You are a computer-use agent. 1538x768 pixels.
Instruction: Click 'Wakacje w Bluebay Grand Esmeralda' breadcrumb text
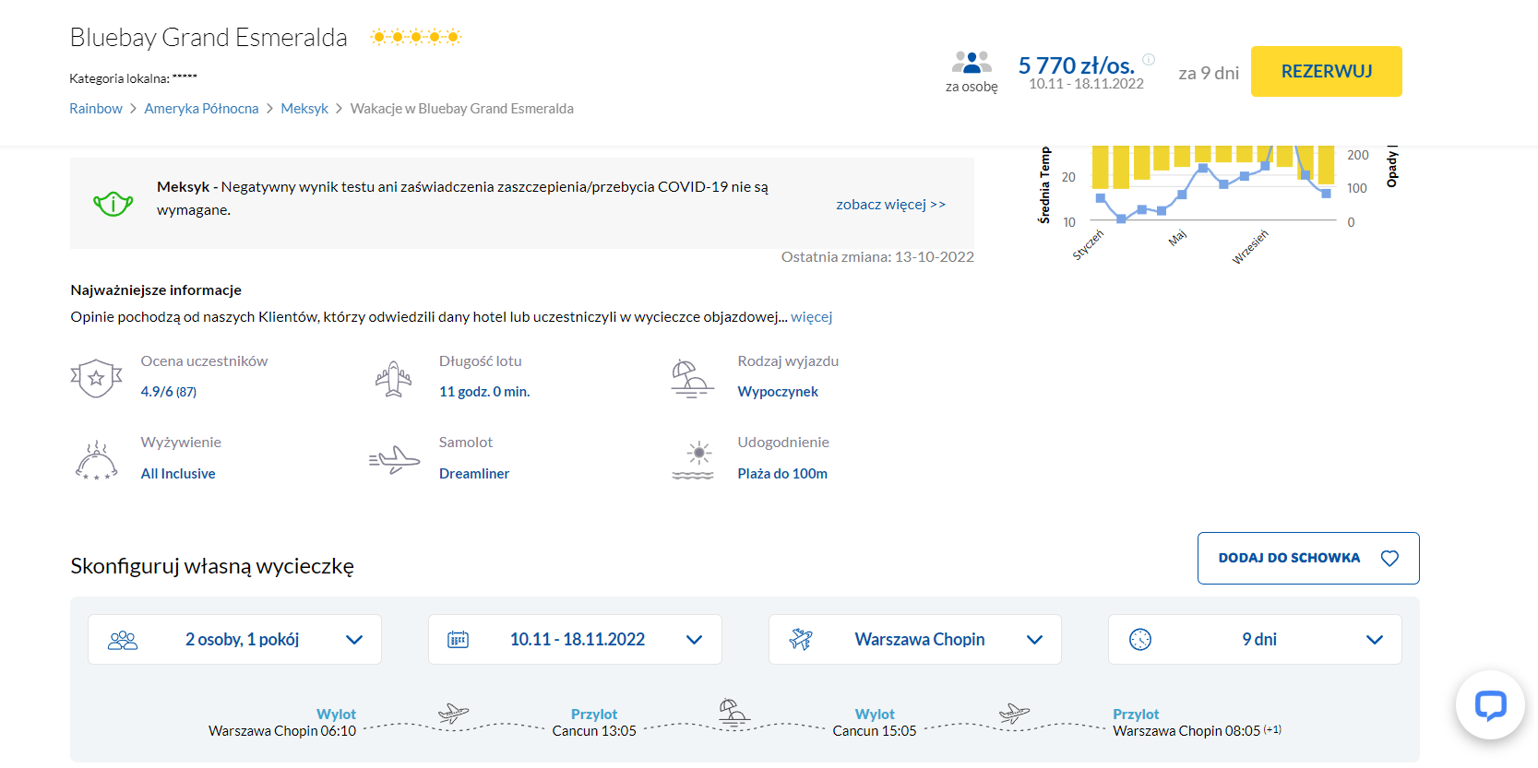point(462,108)
